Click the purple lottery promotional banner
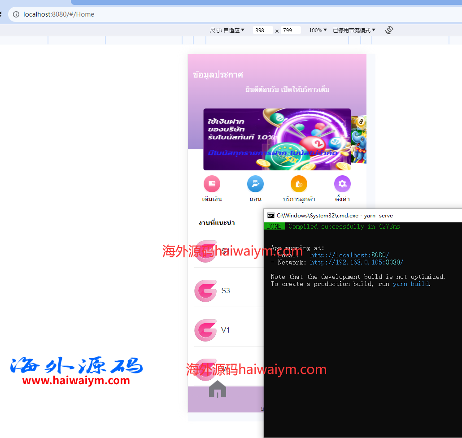This screenshot has width=462, height=438. coord(277,139)
